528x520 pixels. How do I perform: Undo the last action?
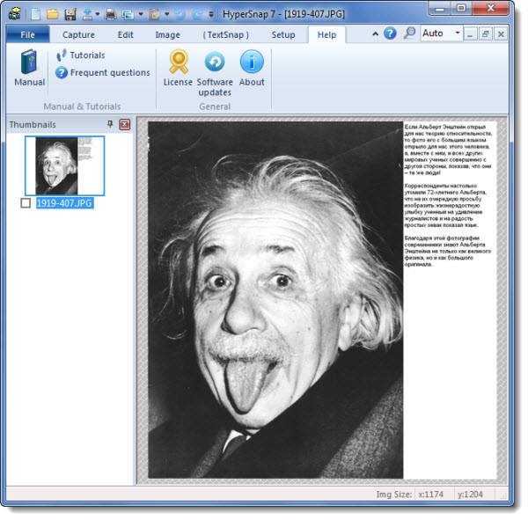click(x=180, y=14)
